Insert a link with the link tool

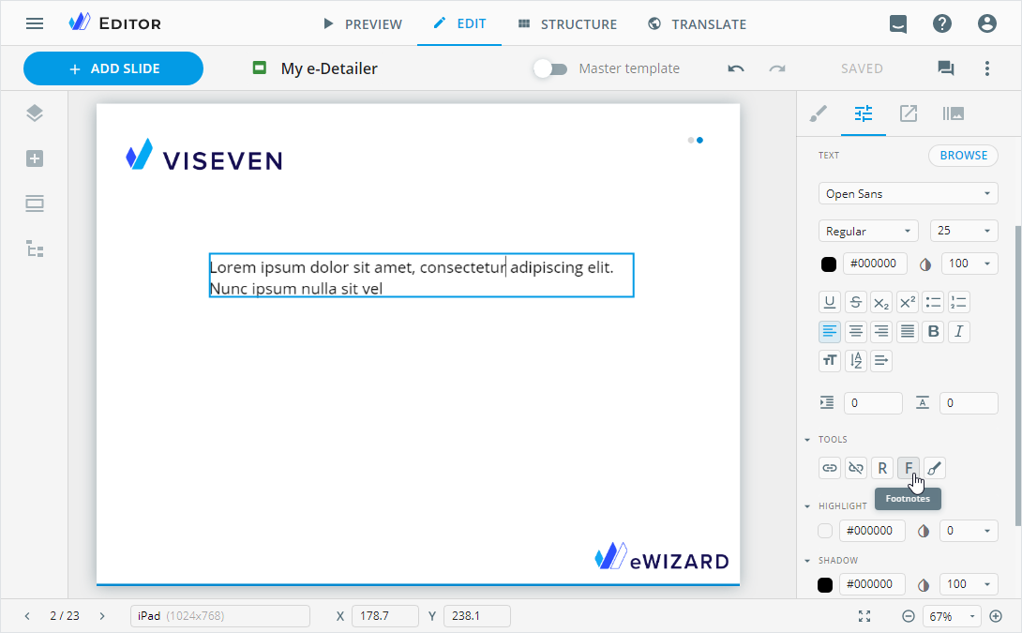pyautogui.click(x=830, y=468)
